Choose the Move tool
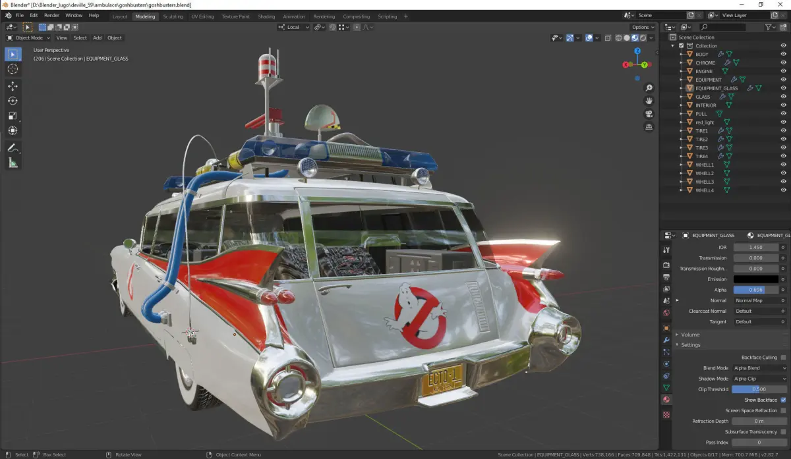Screen dimensions: 791x459 click(13, 86)
